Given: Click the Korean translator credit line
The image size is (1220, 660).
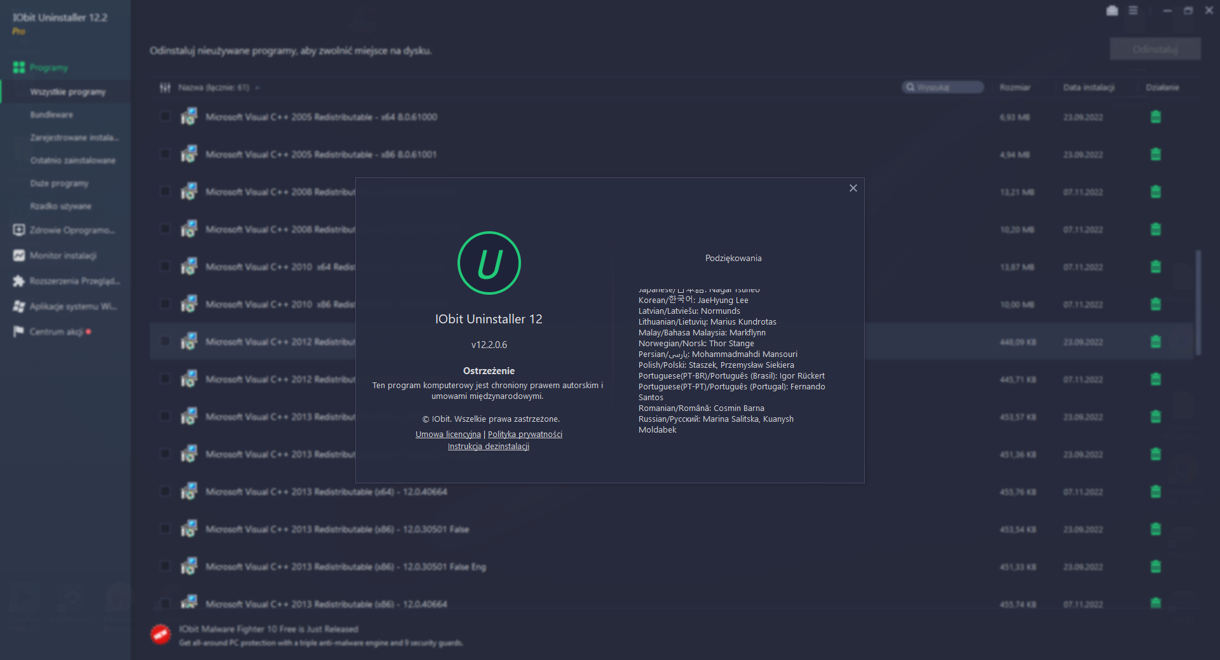Looking at the screenshot, I should [x=693, y=300].
